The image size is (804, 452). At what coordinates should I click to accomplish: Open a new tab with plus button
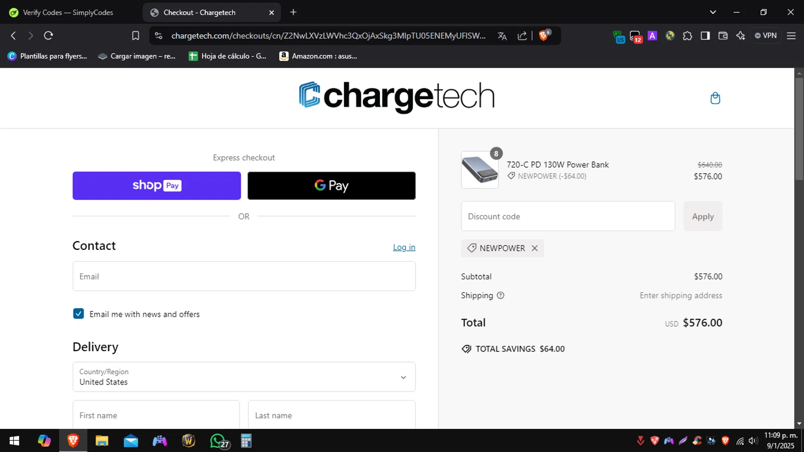tap(293, 12)
